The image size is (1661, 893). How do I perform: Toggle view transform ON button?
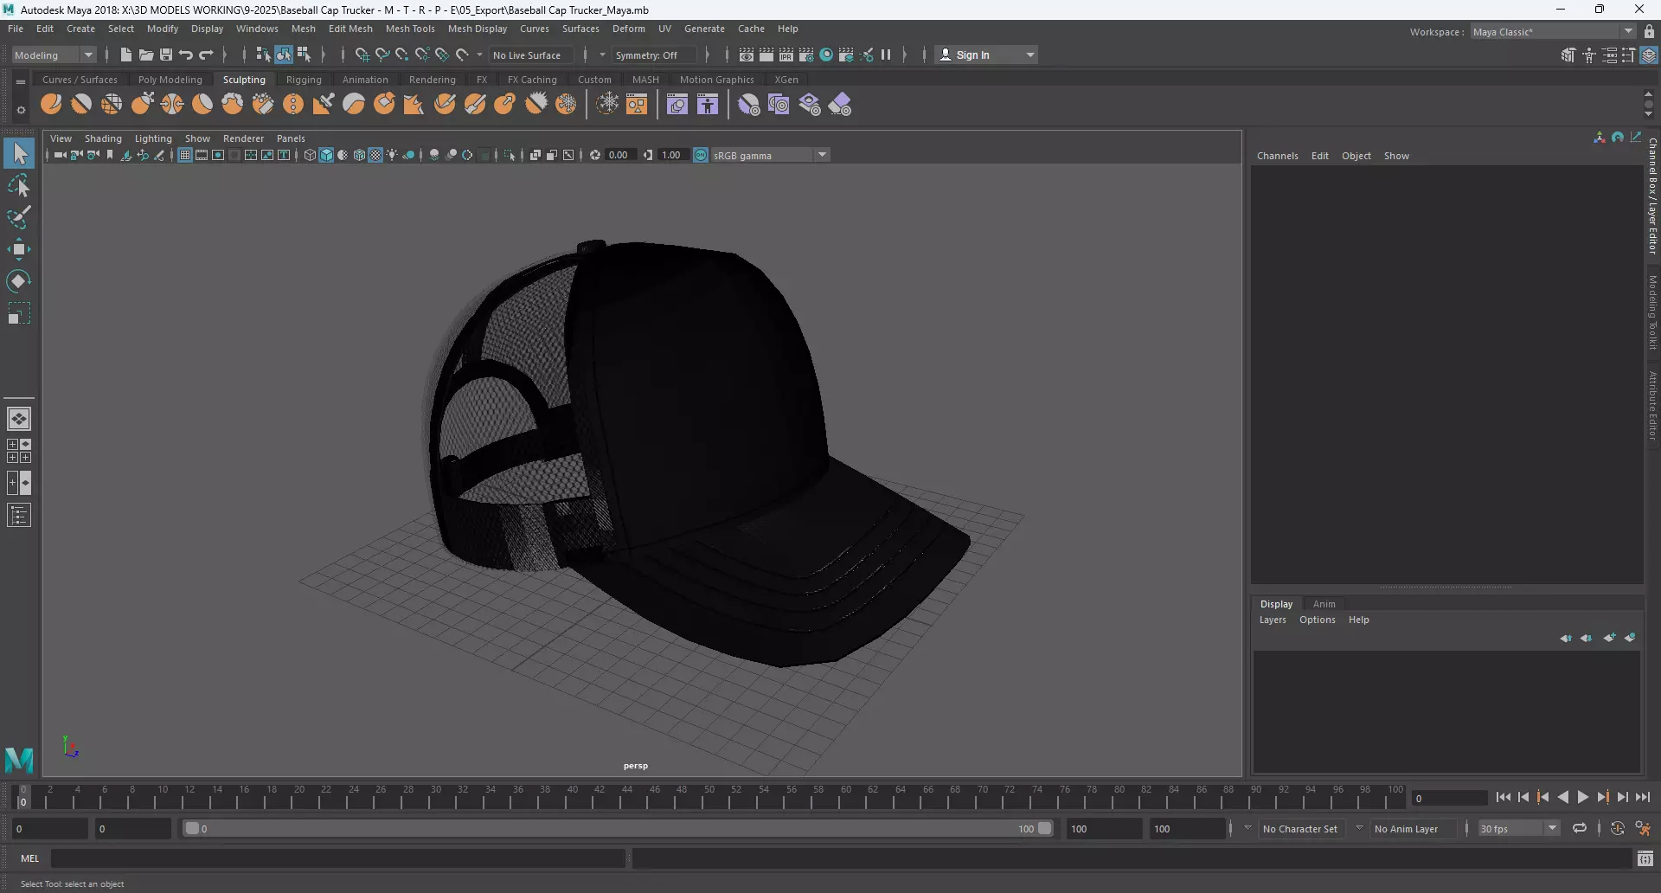(701, 155)
